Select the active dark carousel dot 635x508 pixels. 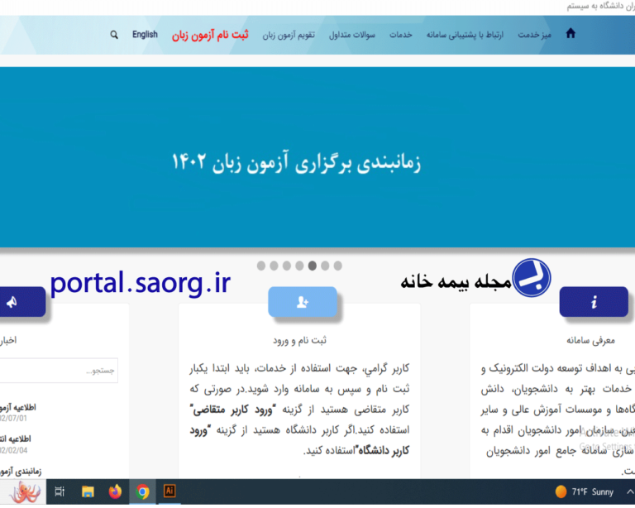click(313, 266)
